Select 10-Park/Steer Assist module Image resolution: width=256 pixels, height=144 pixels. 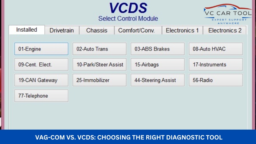100,64
